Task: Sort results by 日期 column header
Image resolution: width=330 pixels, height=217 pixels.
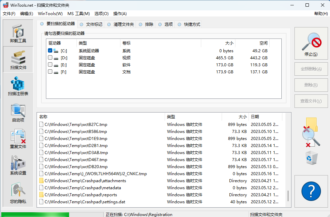Action: click(265, 117)
